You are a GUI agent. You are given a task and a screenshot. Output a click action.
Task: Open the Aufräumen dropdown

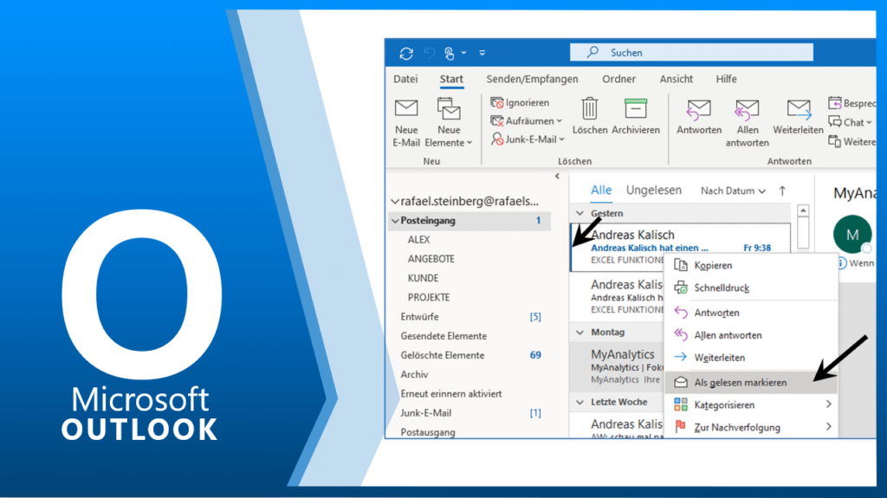[527, 120]
